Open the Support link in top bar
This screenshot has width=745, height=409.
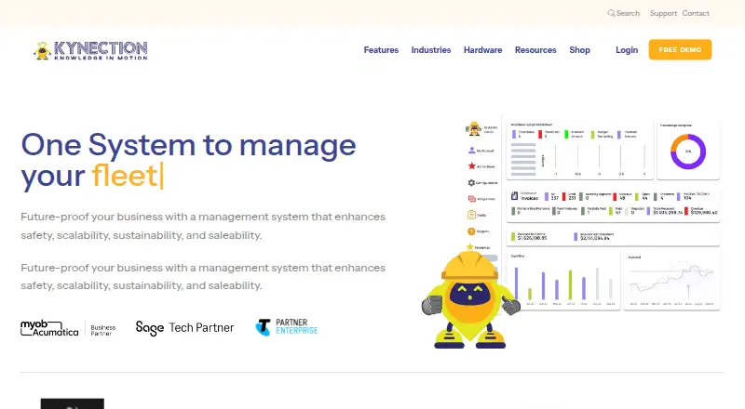[x=663, y=13]
